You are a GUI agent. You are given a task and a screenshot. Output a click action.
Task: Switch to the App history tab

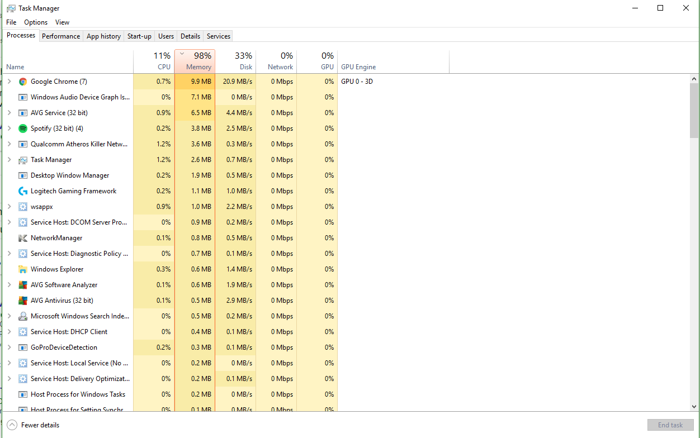coord(103,36)
